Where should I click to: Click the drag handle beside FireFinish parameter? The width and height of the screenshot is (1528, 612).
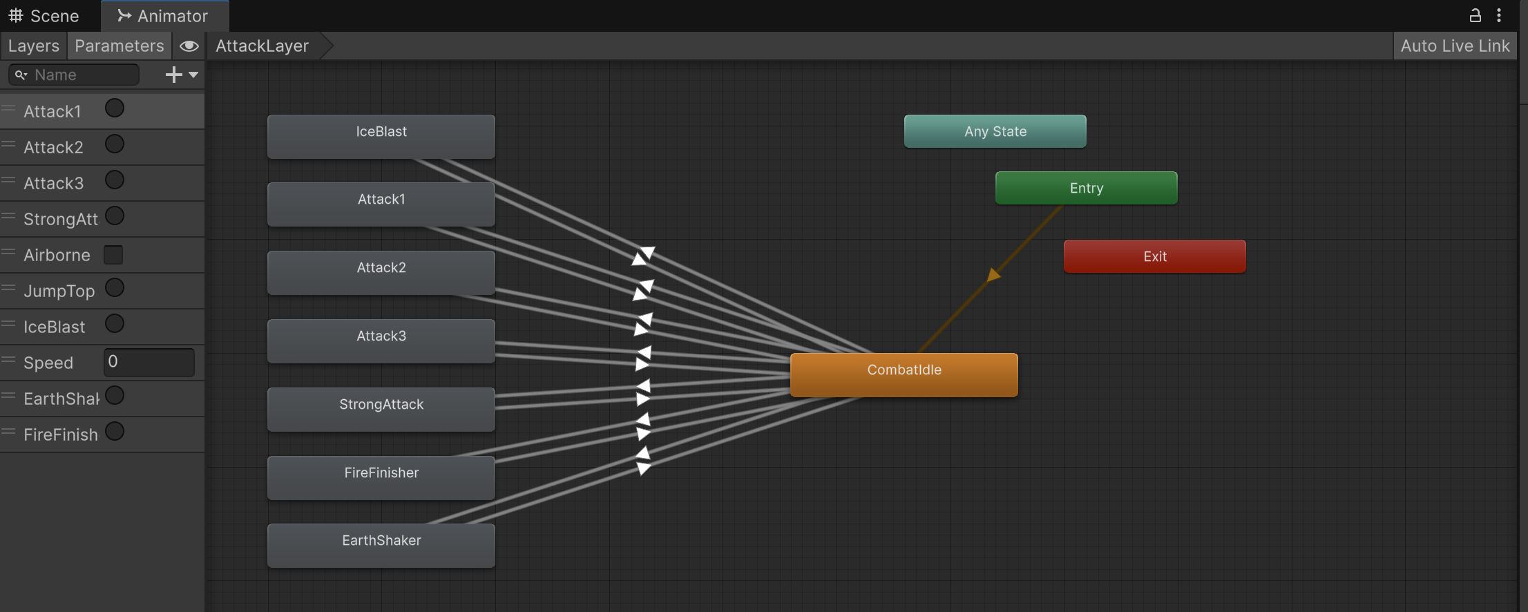point(8,432)
